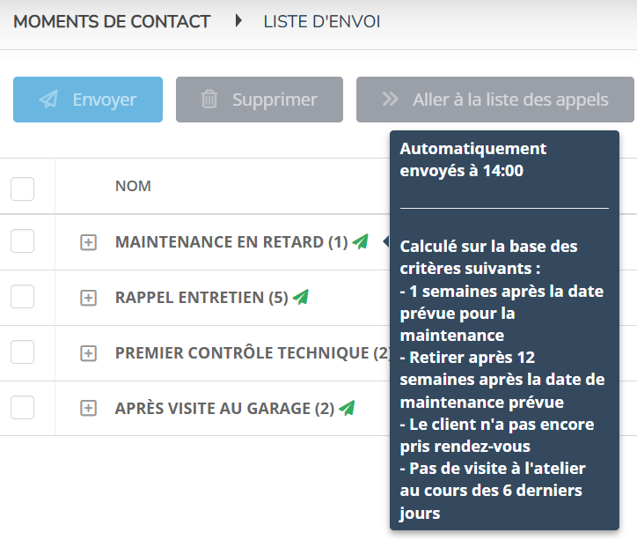Toggle the select-all checkbox in header row
The width and height of the screenshot is (637, 540).
(x=22, y=189)
